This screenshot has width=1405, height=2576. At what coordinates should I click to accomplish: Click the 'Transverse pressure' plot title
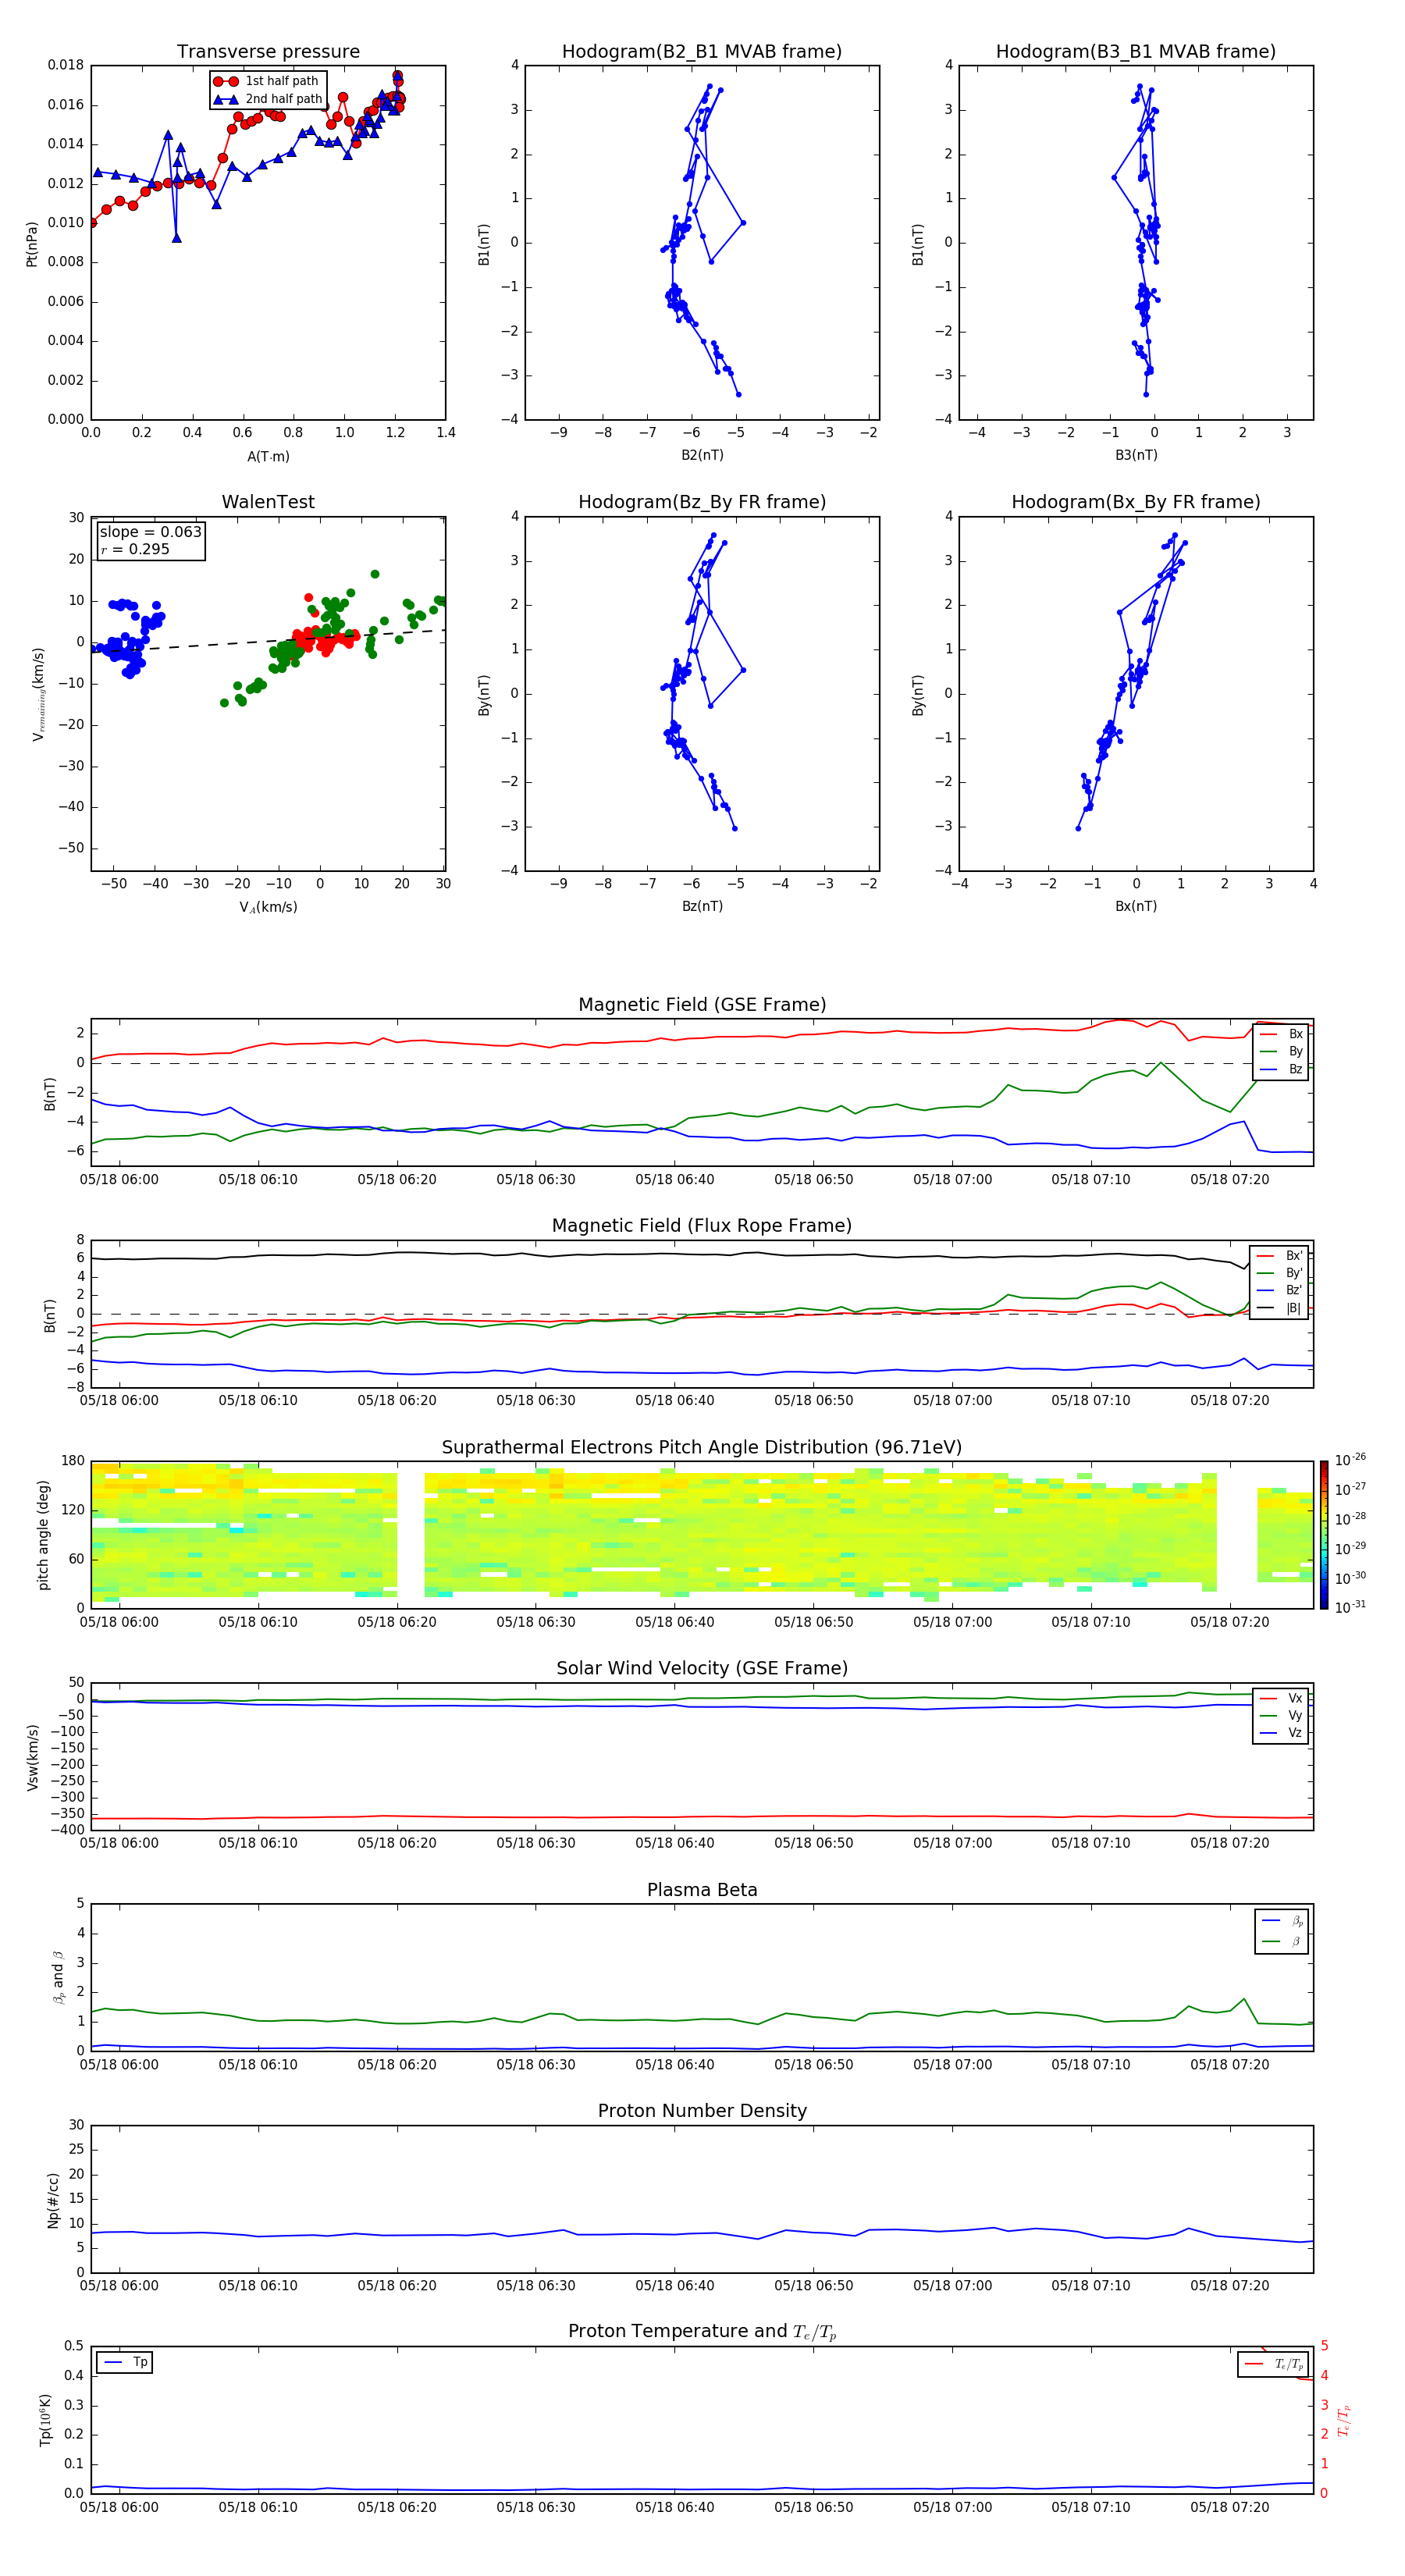point(268,52)
